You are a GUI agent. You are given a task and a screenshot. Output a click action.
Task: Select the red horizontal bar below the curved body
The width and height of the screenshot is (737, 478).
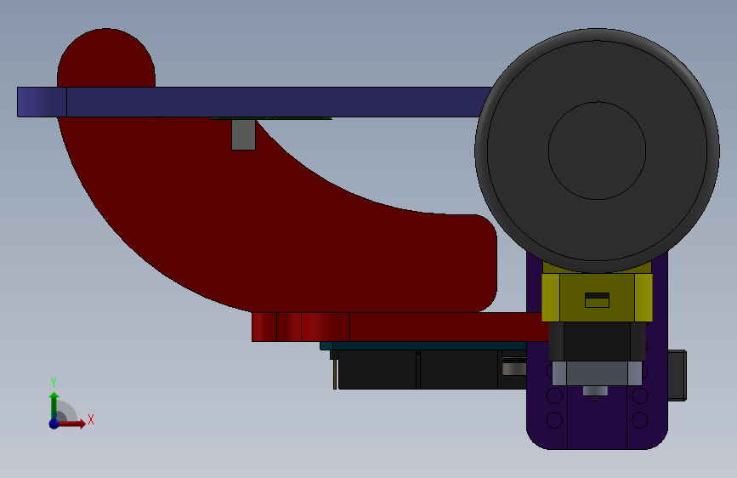click(400, 327)
